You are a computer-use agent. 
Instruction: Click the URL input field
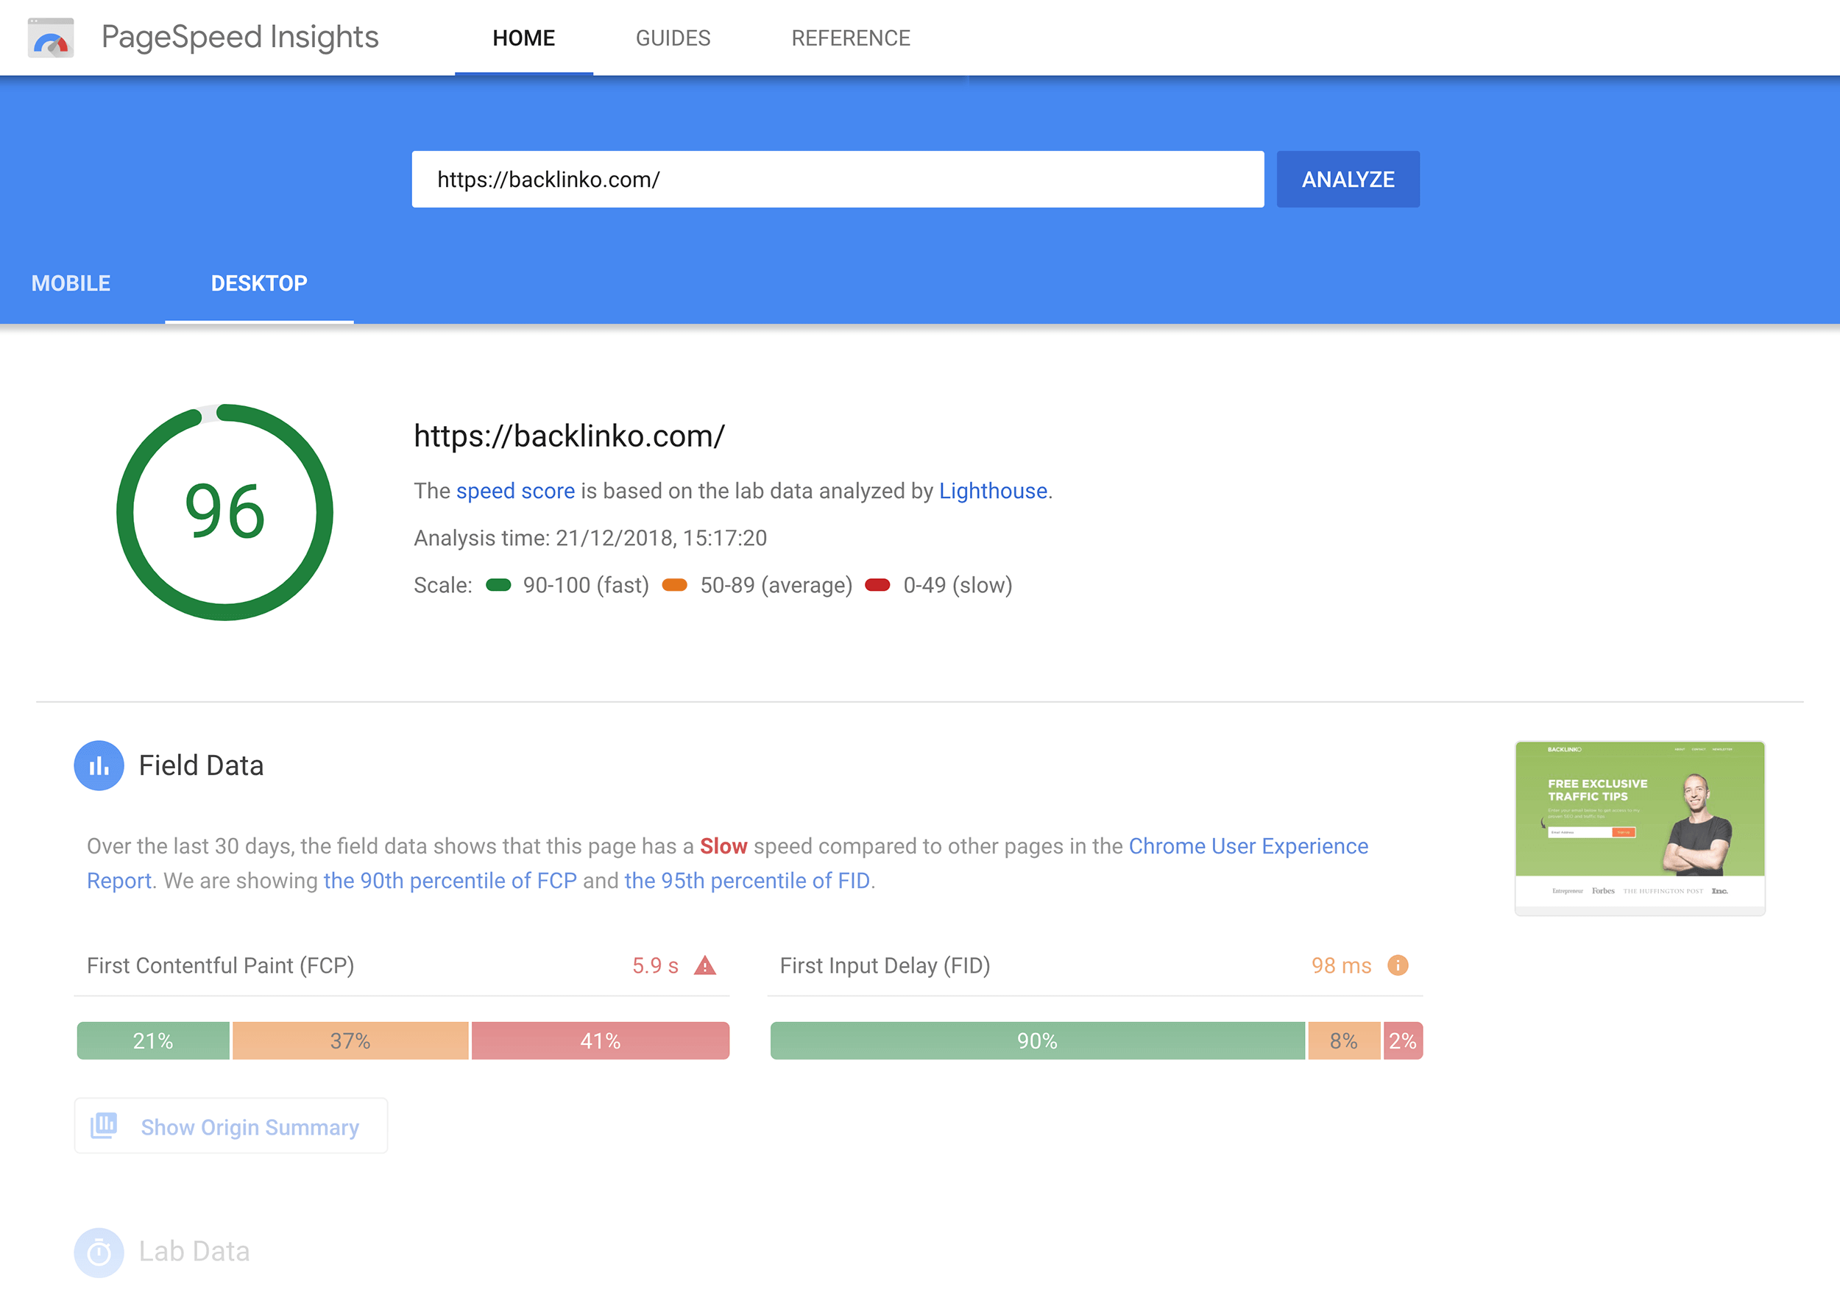[838, 179]
